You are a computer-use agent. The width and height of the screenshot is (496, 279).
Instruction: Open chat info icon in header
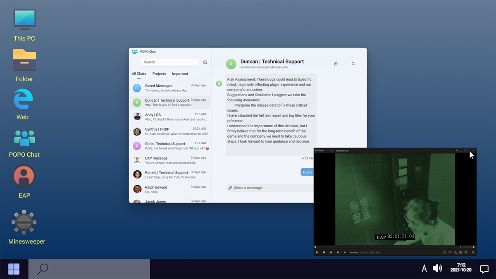pos(336,64)
